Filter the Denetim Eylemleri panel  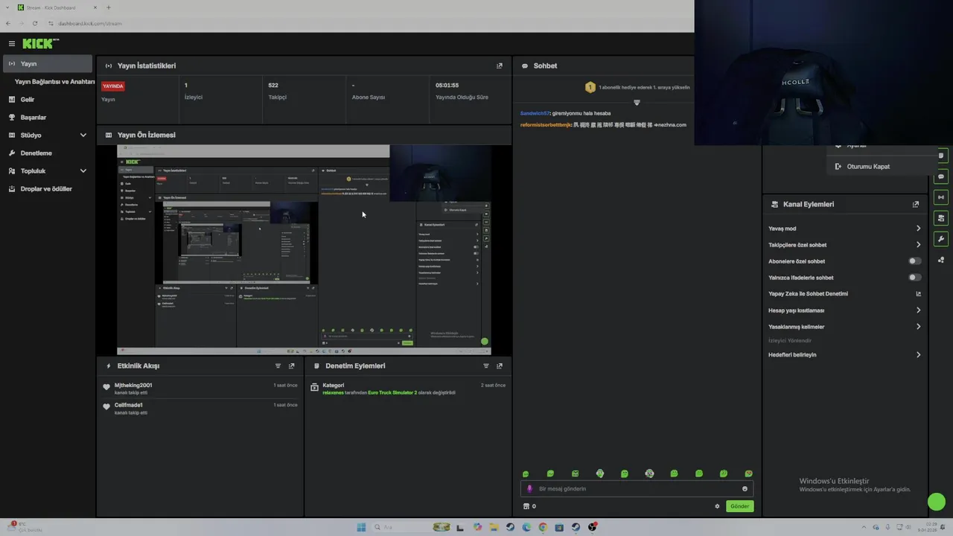[x=486, y=366]
